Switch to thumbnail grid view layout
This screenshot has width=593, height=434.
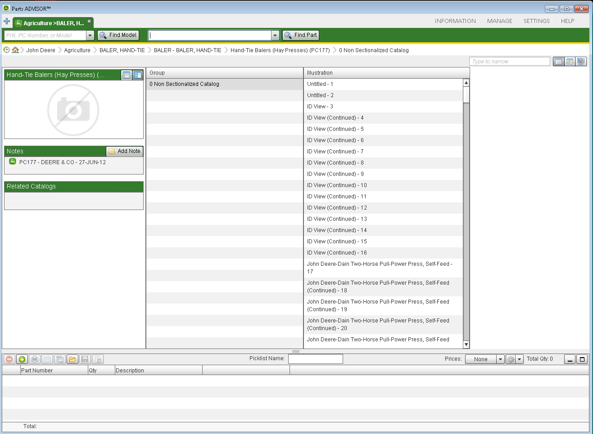[570, 62]
